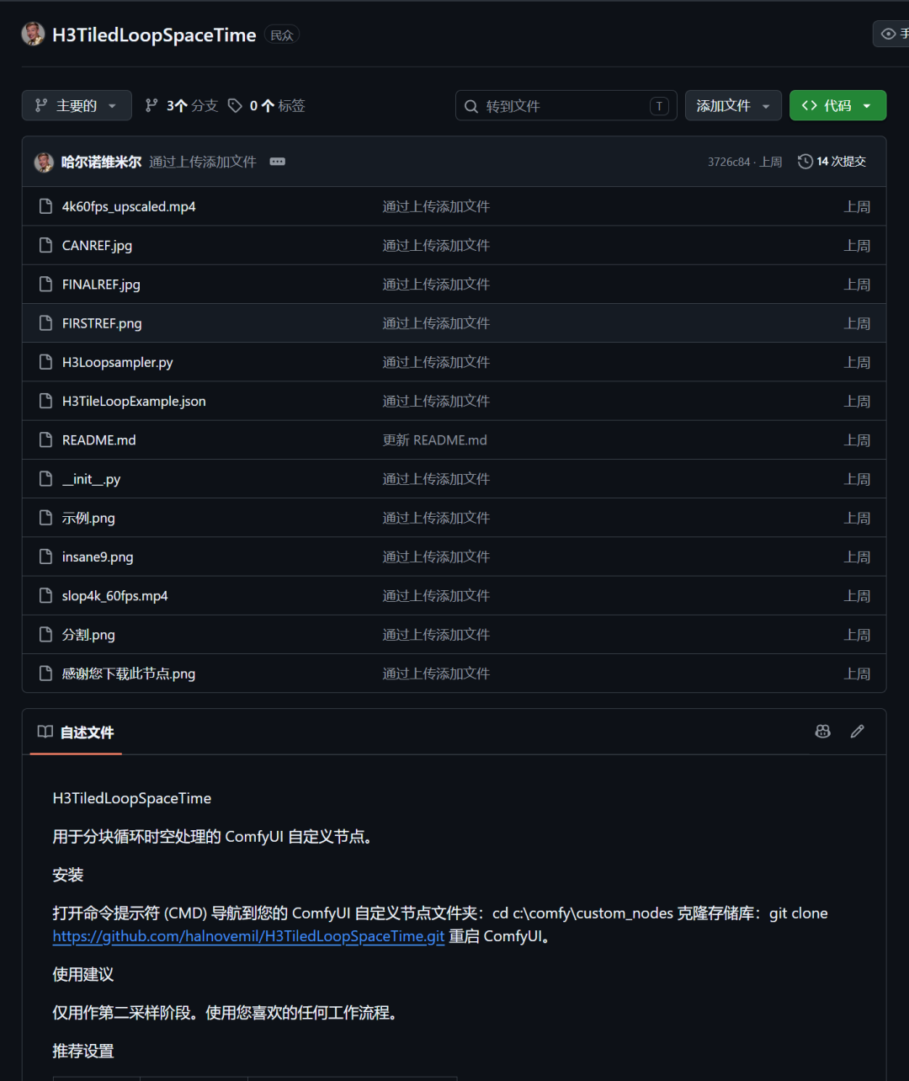The image size is (909, 1081).
Task: Open file H3TileLoopExample.json
Action: [134, 401]
